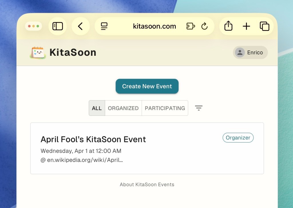
Task: Open the page menu icon in address bar
Action: [x=104, y=27]
